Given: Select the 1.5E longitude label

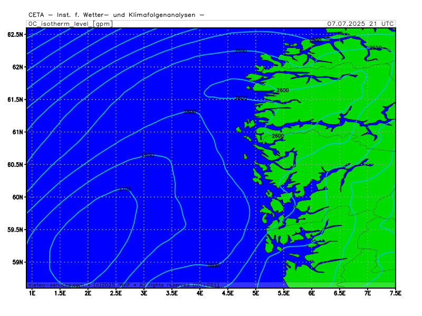Looking at the screenshot, I should click(60, 293).
